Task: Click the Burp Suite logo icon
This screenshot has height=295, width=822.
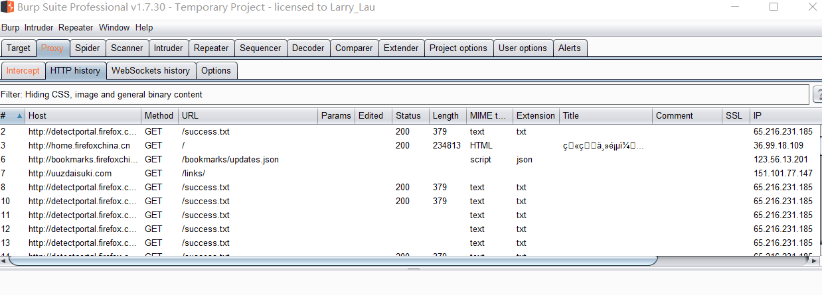Action: (7, 7)
